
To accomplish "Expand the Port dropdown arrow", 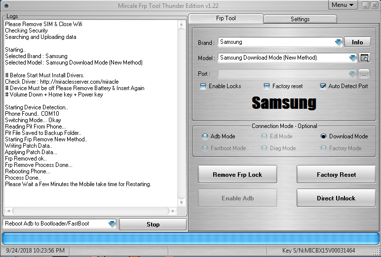I will pyautogui.click(x=352, y=74).
